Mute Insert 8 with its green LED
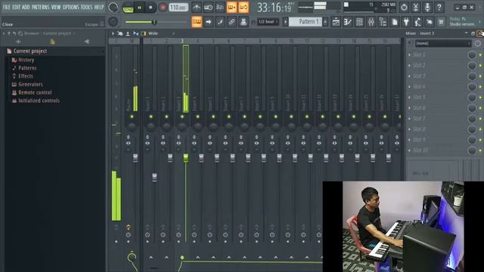 (260, 116)
